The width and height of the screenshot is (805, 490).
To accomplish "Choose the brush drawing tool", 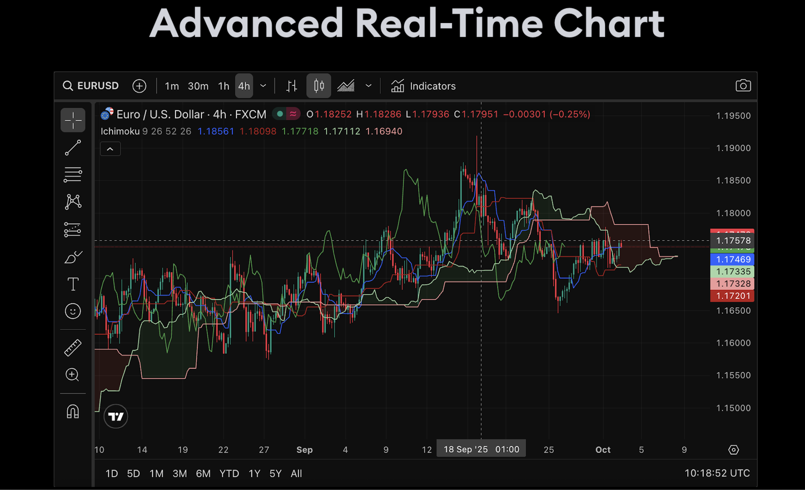I will click(x=73, y=257).
